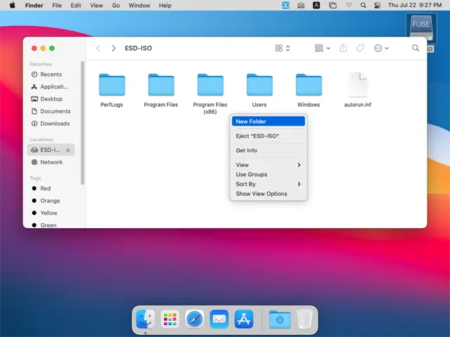This screenshot has width=450, height=337.
Task: Click the Tags icon in toolbar
Action: pos(360,48)
